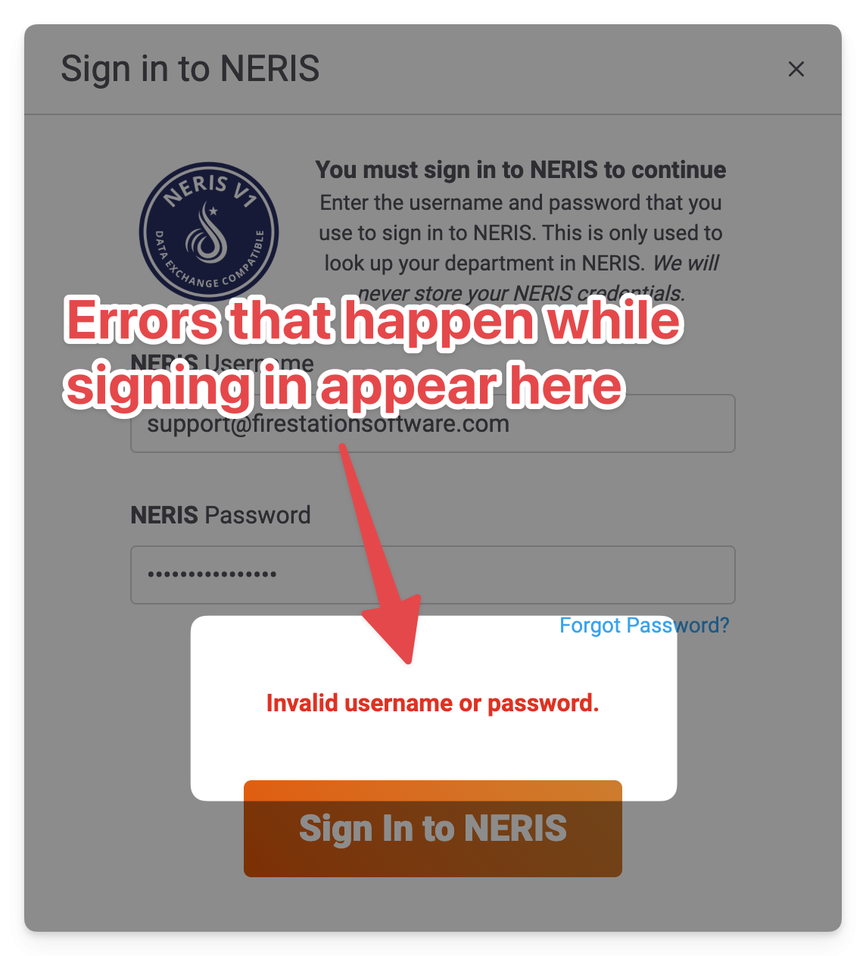
Task: Click the NERIS Username label
Action: [x=222, y=363]
